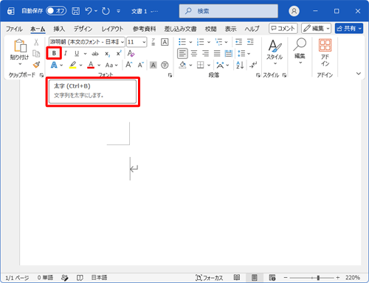Click the zoom slider handle
This screenshot has height=283, width=369.
point(318,278)
